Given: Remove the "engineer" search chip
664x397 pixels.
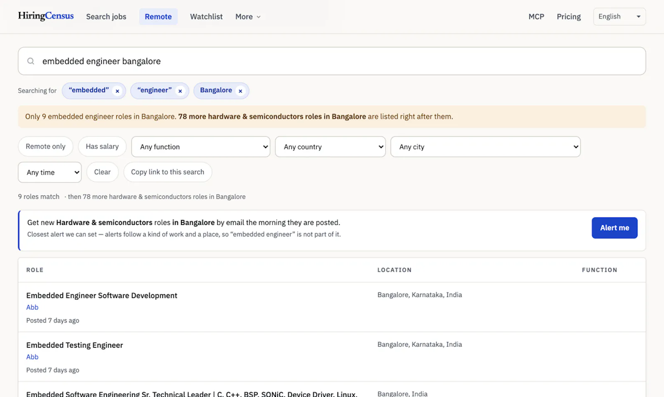Looking at the screenshot, I should click(180, 91).
